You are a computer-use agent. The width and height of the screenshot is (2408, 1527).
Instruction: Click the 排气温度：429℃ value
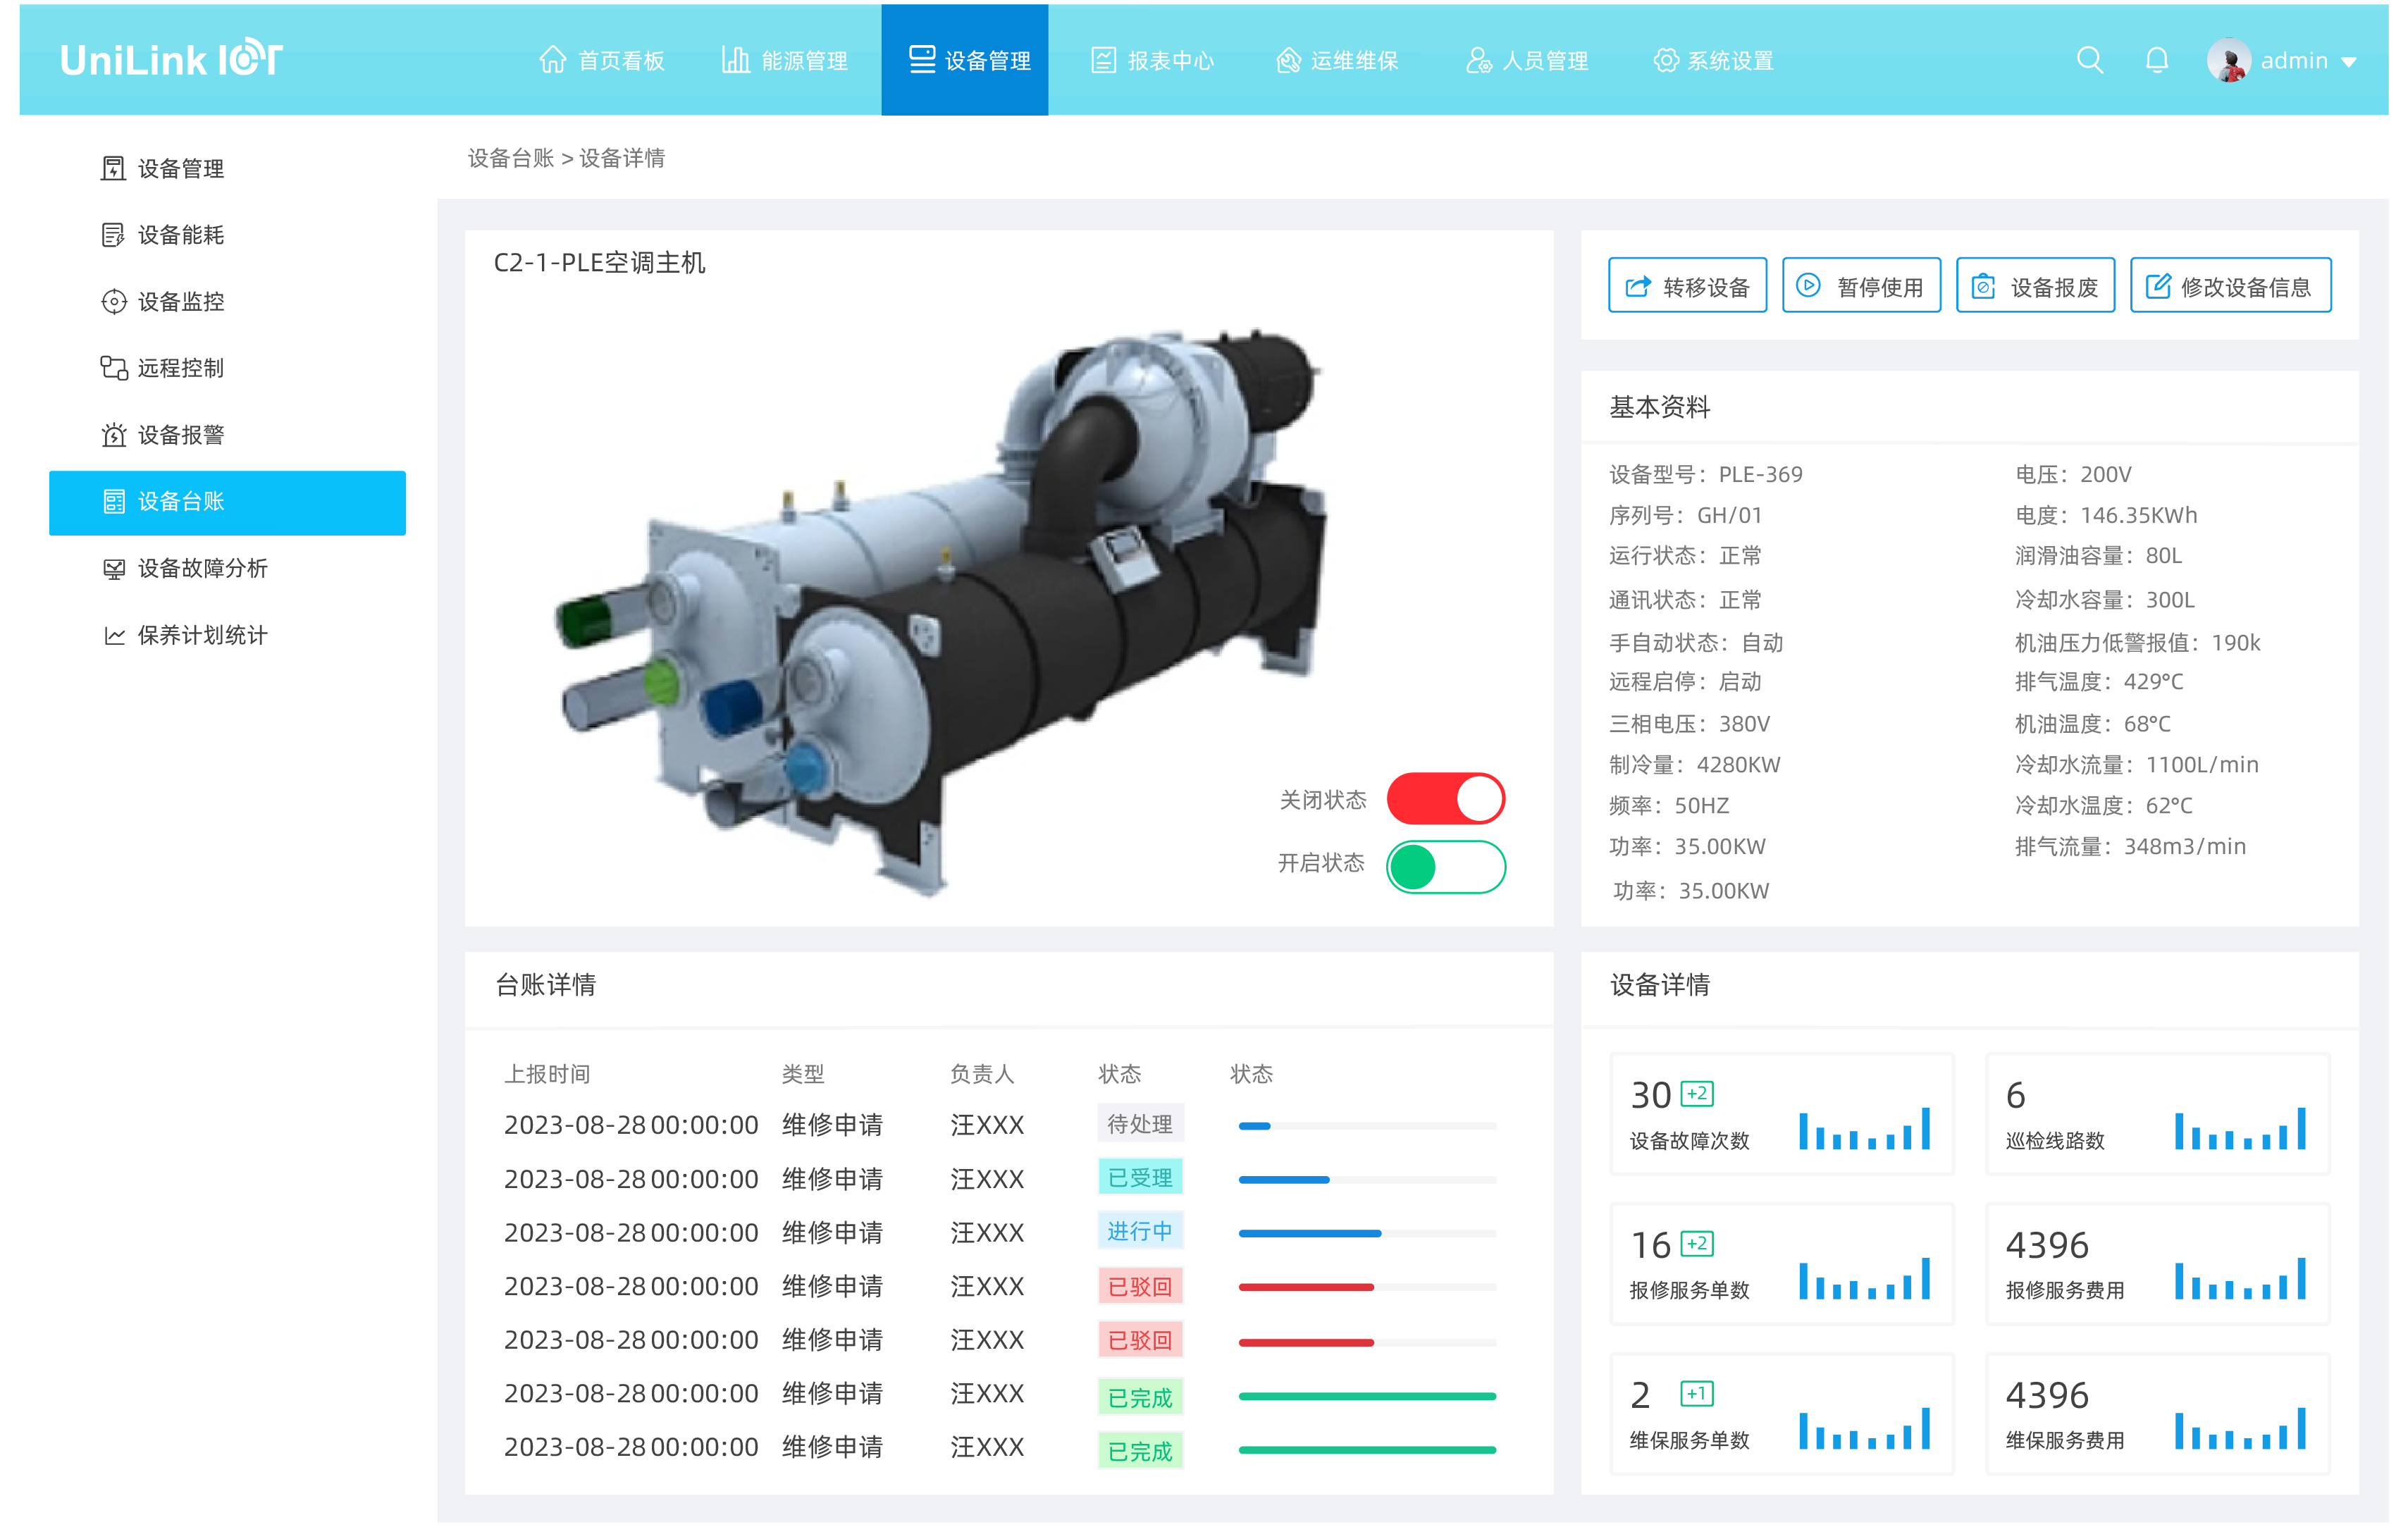2099,681
